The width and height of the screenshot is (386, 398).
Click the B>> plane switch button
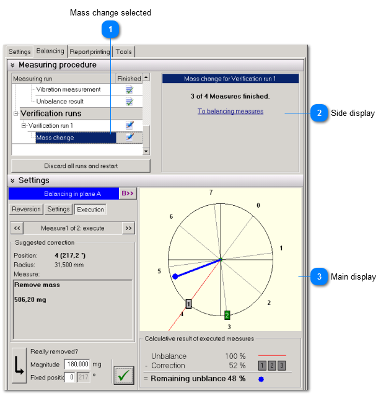[127, 194]
